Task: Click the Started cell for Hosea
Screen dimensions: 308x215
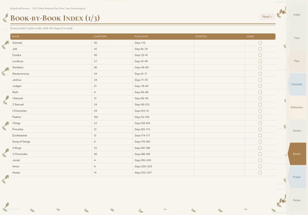Action: 219,173
